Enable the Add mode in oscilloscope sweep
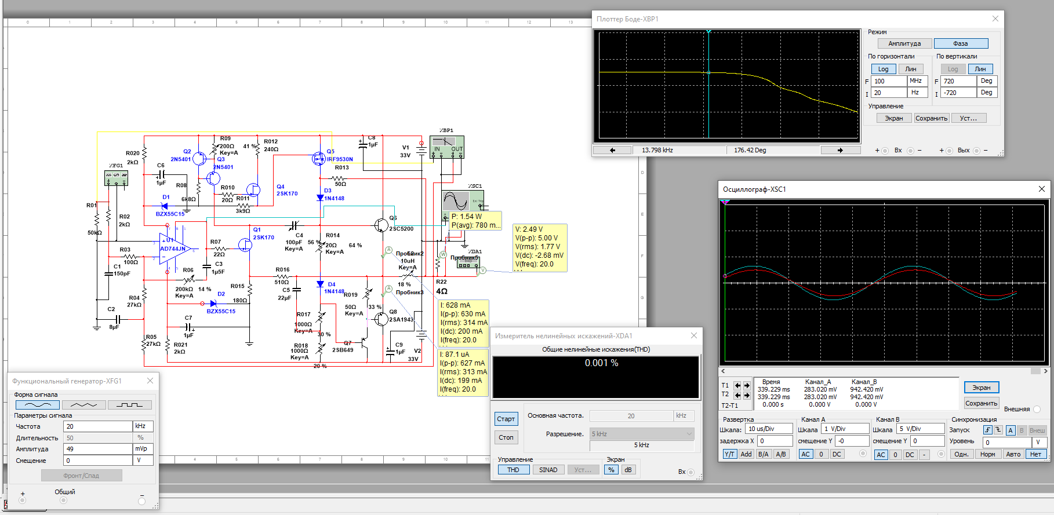This screenshot has width=1054, height=515. [746, 454]
